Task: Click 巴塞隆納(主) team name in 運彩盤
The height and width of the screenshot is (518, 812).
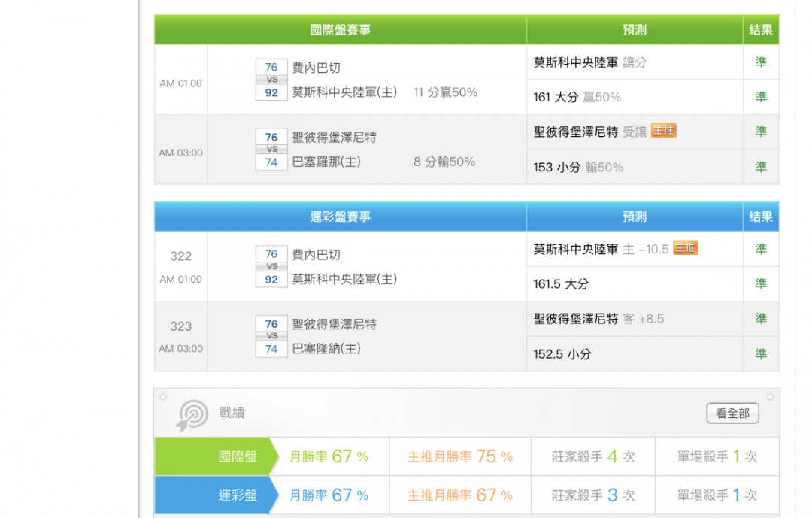Action: [326, 348]
